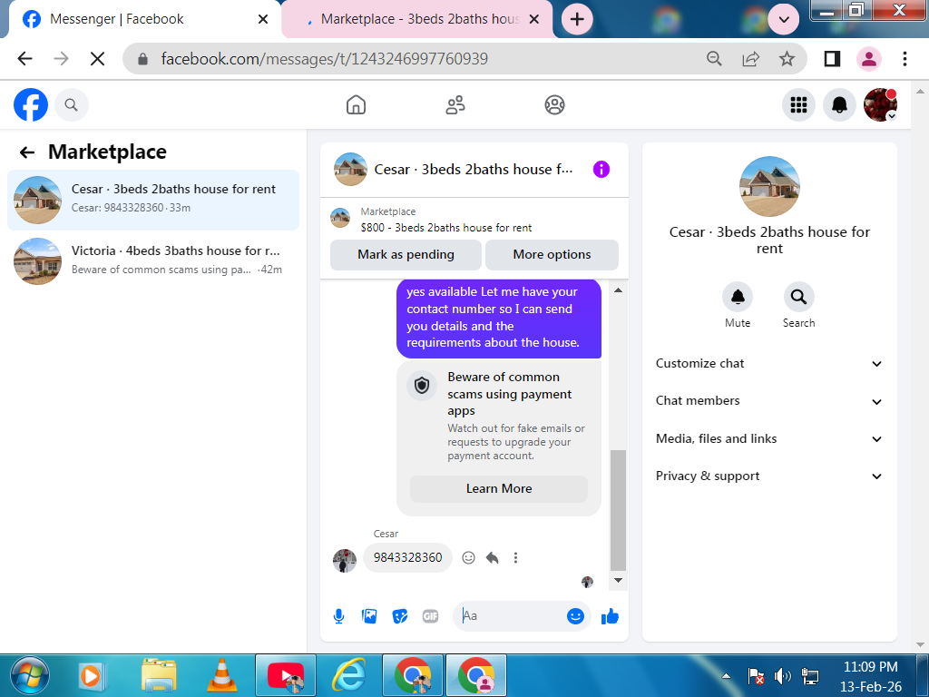
Task: Open the emoji picker in message box
Action: click(x=575, y=616)
